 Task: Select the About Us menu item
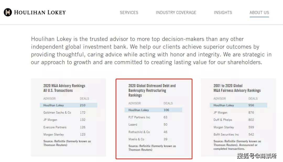[x=259, y=13]
